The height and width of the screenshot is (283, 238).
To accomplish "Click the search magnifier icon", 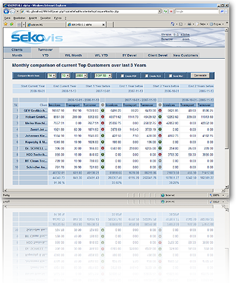I will pos(222,12).
